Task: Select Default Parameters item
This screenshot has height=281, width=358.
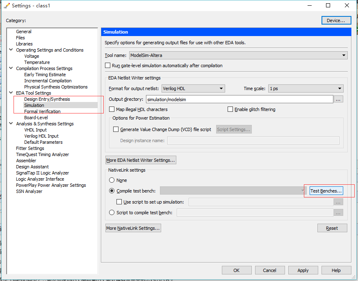Action: click(x=43, y=142)
